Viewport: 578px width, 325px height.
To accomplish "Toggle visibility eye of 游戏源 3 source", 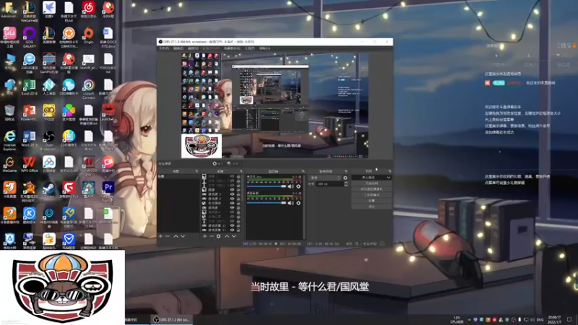I will (x=232, y=199).
